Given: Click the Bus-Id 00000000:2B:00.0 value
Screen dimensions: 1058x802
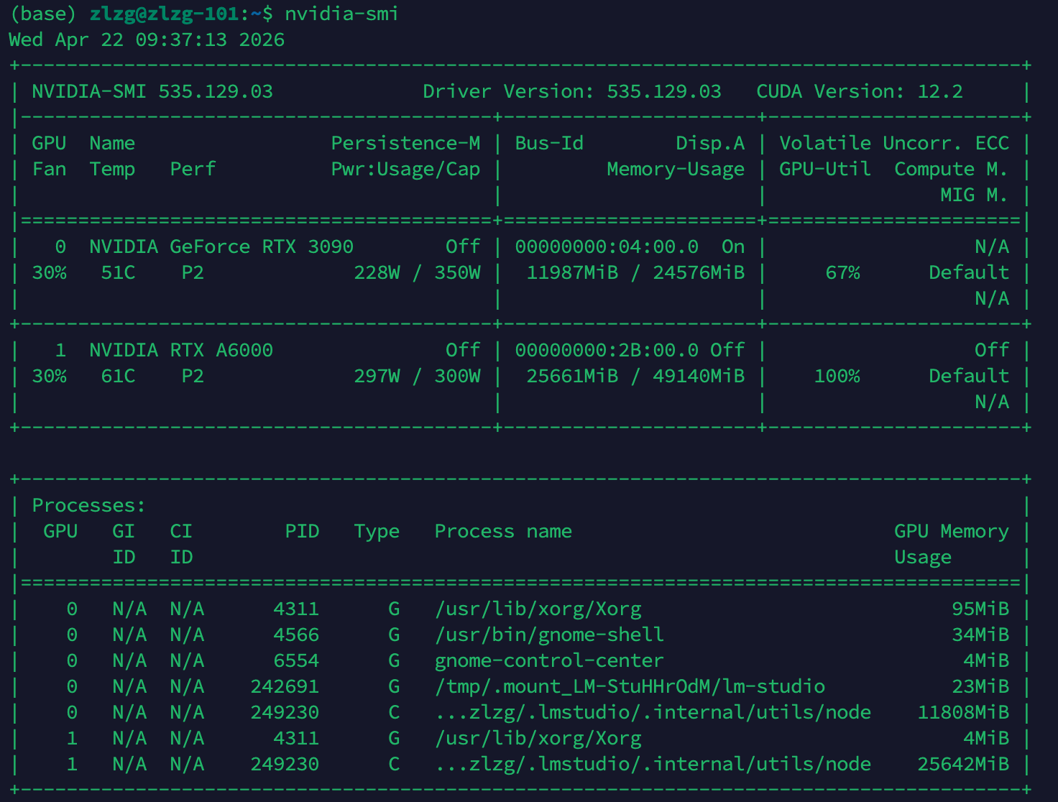Looking at the screenshot, I should point(607,350).
